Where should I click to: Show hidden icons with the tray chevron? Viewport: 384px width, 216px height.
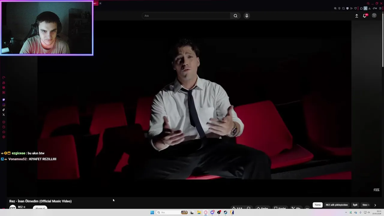coord(346,212)
